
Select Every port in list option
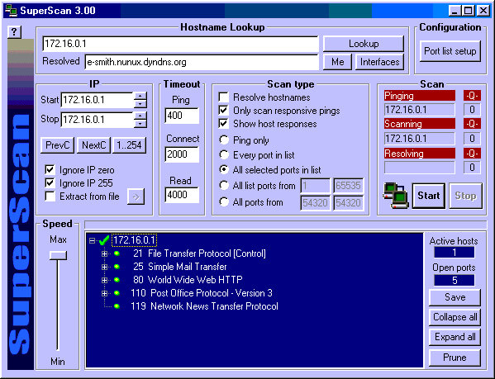tap(224, 154)
